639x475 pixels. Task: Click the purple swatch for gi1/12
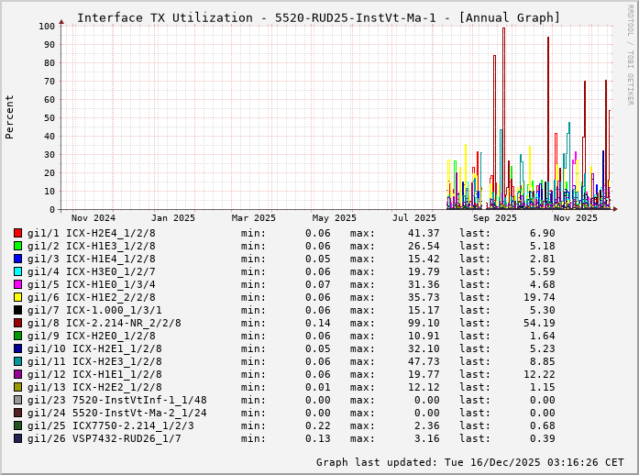click(x=17, y=374)
